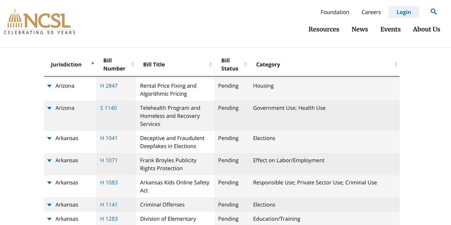The height and width of the screenshot is (225, 451).
Task: Go to NCSL home via logo
Action: coord(39,21)
